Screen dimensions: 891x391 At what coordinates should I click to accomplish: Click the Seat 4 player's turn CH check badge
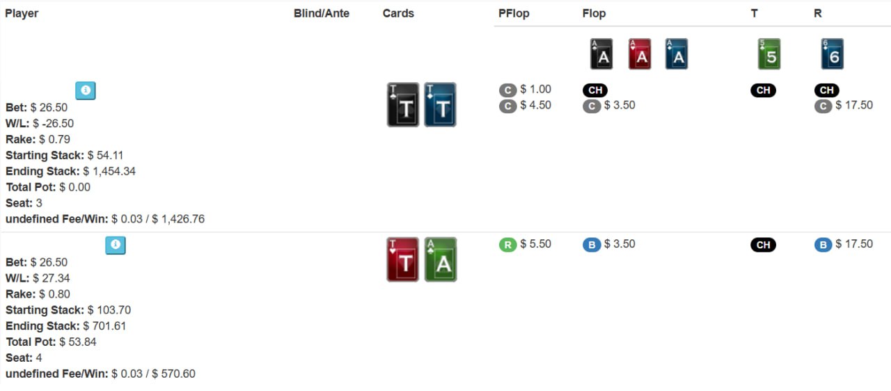point(763,245)
